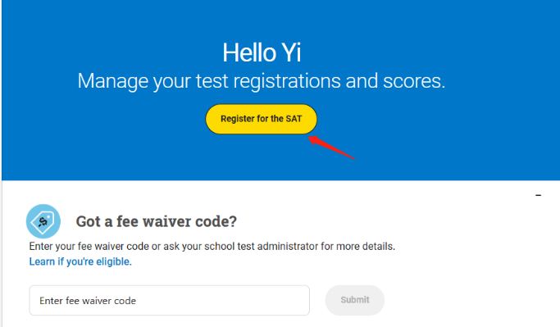This screenshot has height=327, width=560.
Task: Click the dollar sign inside the tag icon
Action: [43, 222]
